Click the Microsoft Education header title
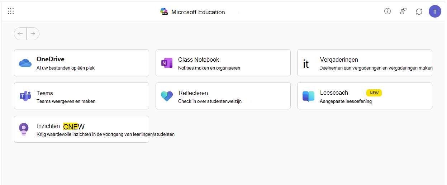 (x=198, y=12)
